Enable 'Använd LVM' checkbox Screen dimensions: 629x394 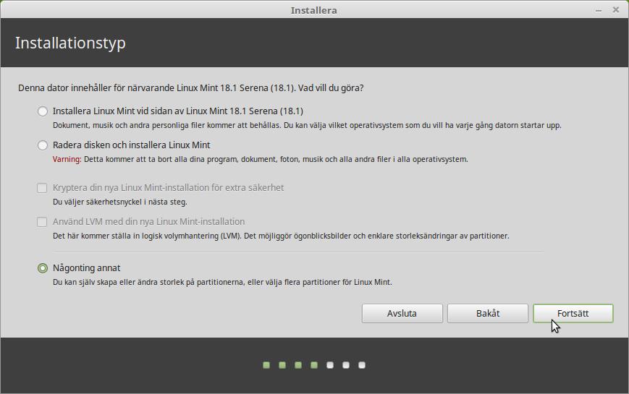42,222
